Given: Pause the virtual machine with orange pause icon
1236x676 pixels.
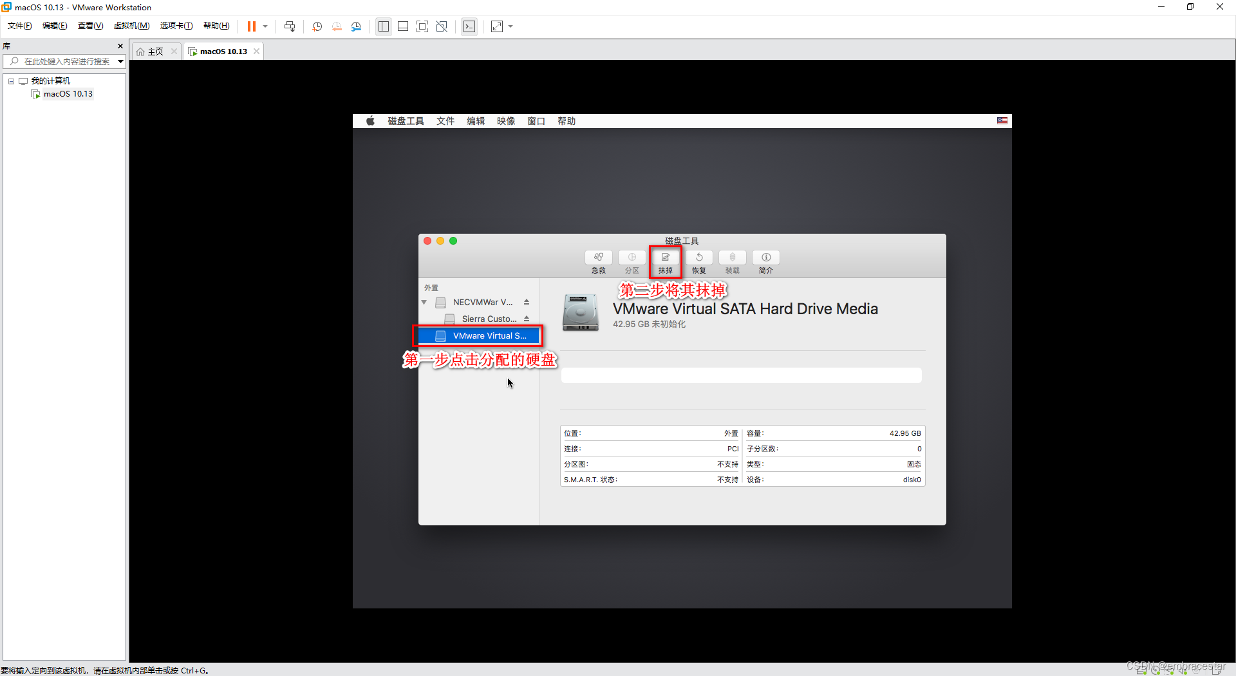Looking at the screenshot, I should pos(252,26).
